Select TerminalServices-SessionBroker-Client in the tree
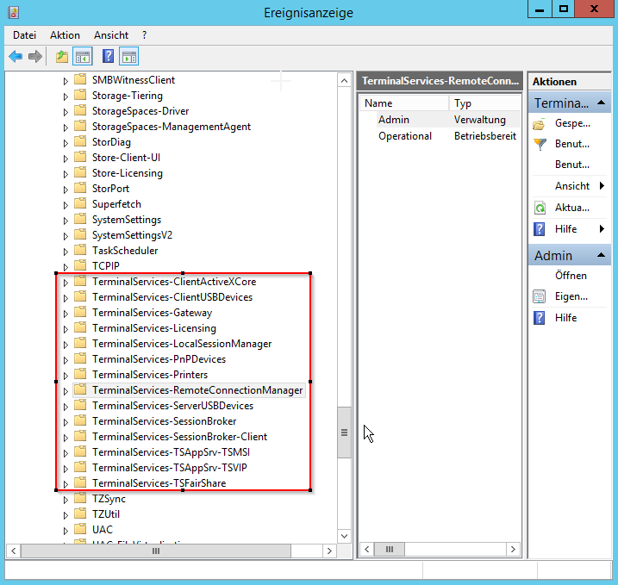This screenshot has width=618, height=585. pyautogui.click(x=180, y=437)
